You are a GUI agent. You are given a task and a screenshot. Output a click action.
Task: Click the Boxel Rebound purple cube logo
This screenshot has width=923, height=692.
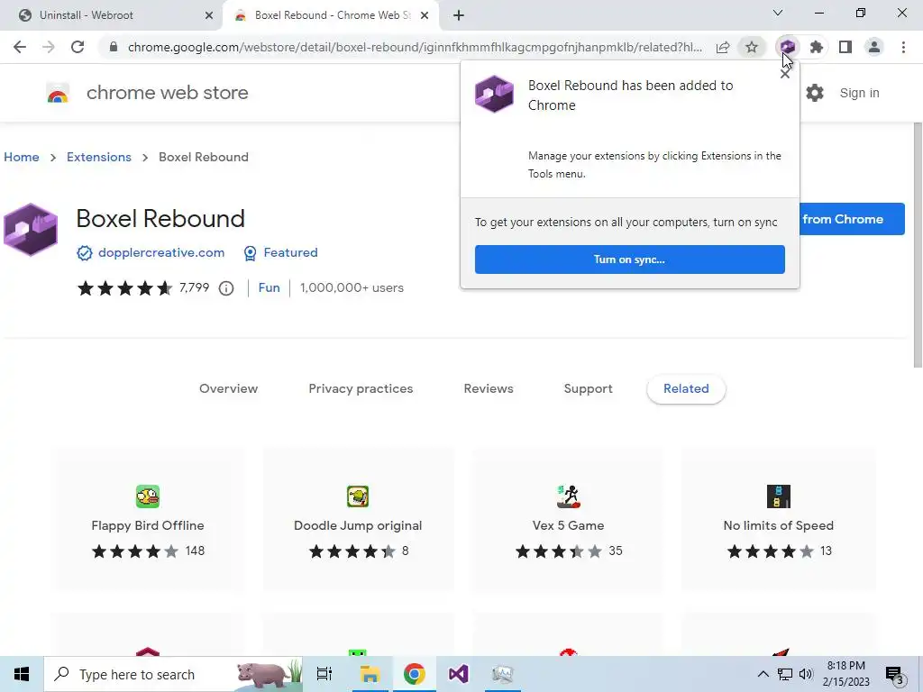(x=31, y=230)
